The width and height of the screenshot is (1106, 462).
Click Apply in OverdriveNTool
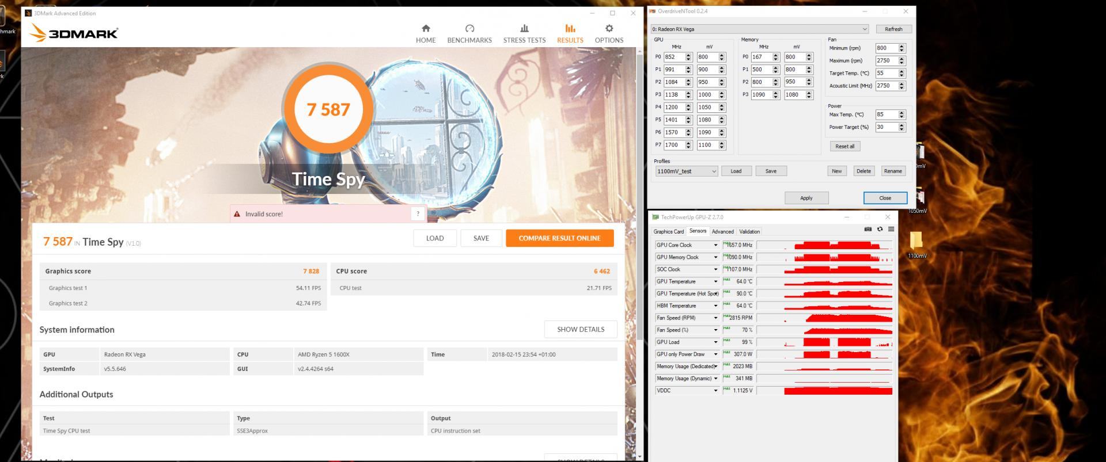click(806, 198)
